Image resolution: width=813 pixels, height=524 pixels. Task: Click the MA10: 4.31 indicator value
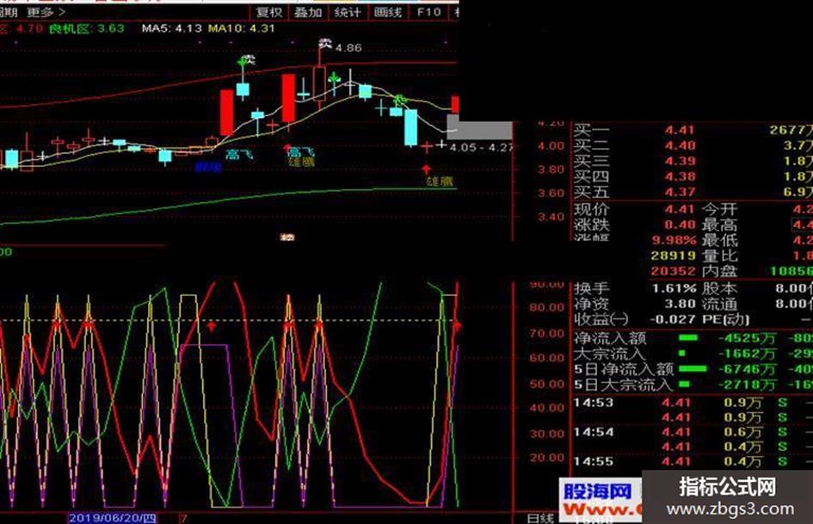(x=241, y=28)
